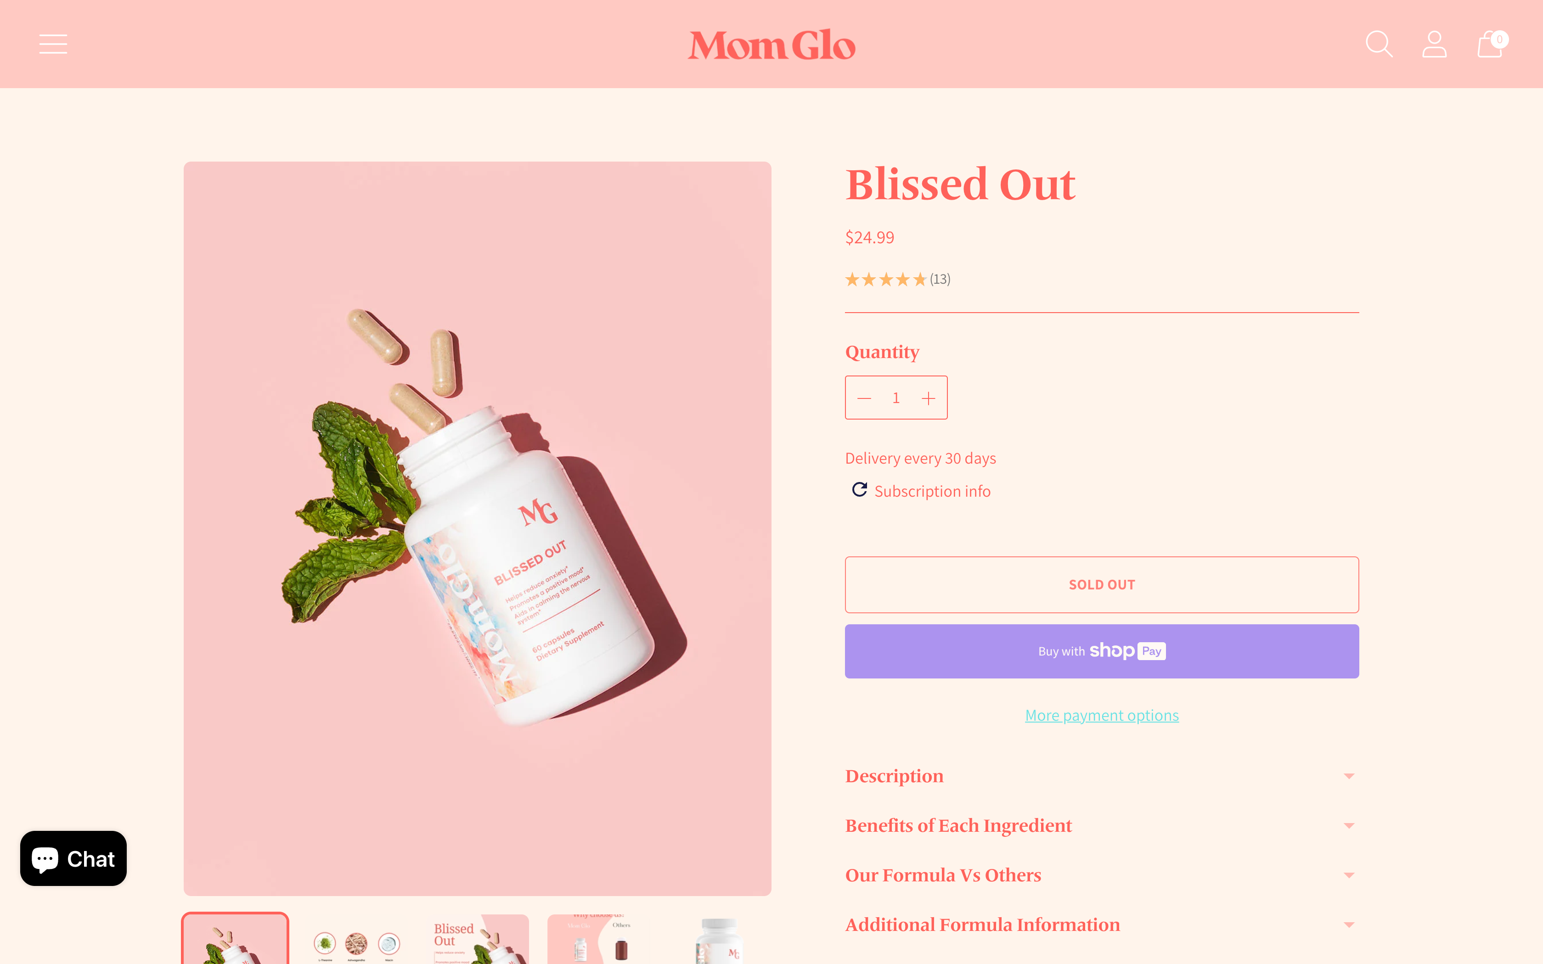Expand Our Formula Vs Others
Viewport: 1543px width, 964px height.
click(x=1101, y=875)
